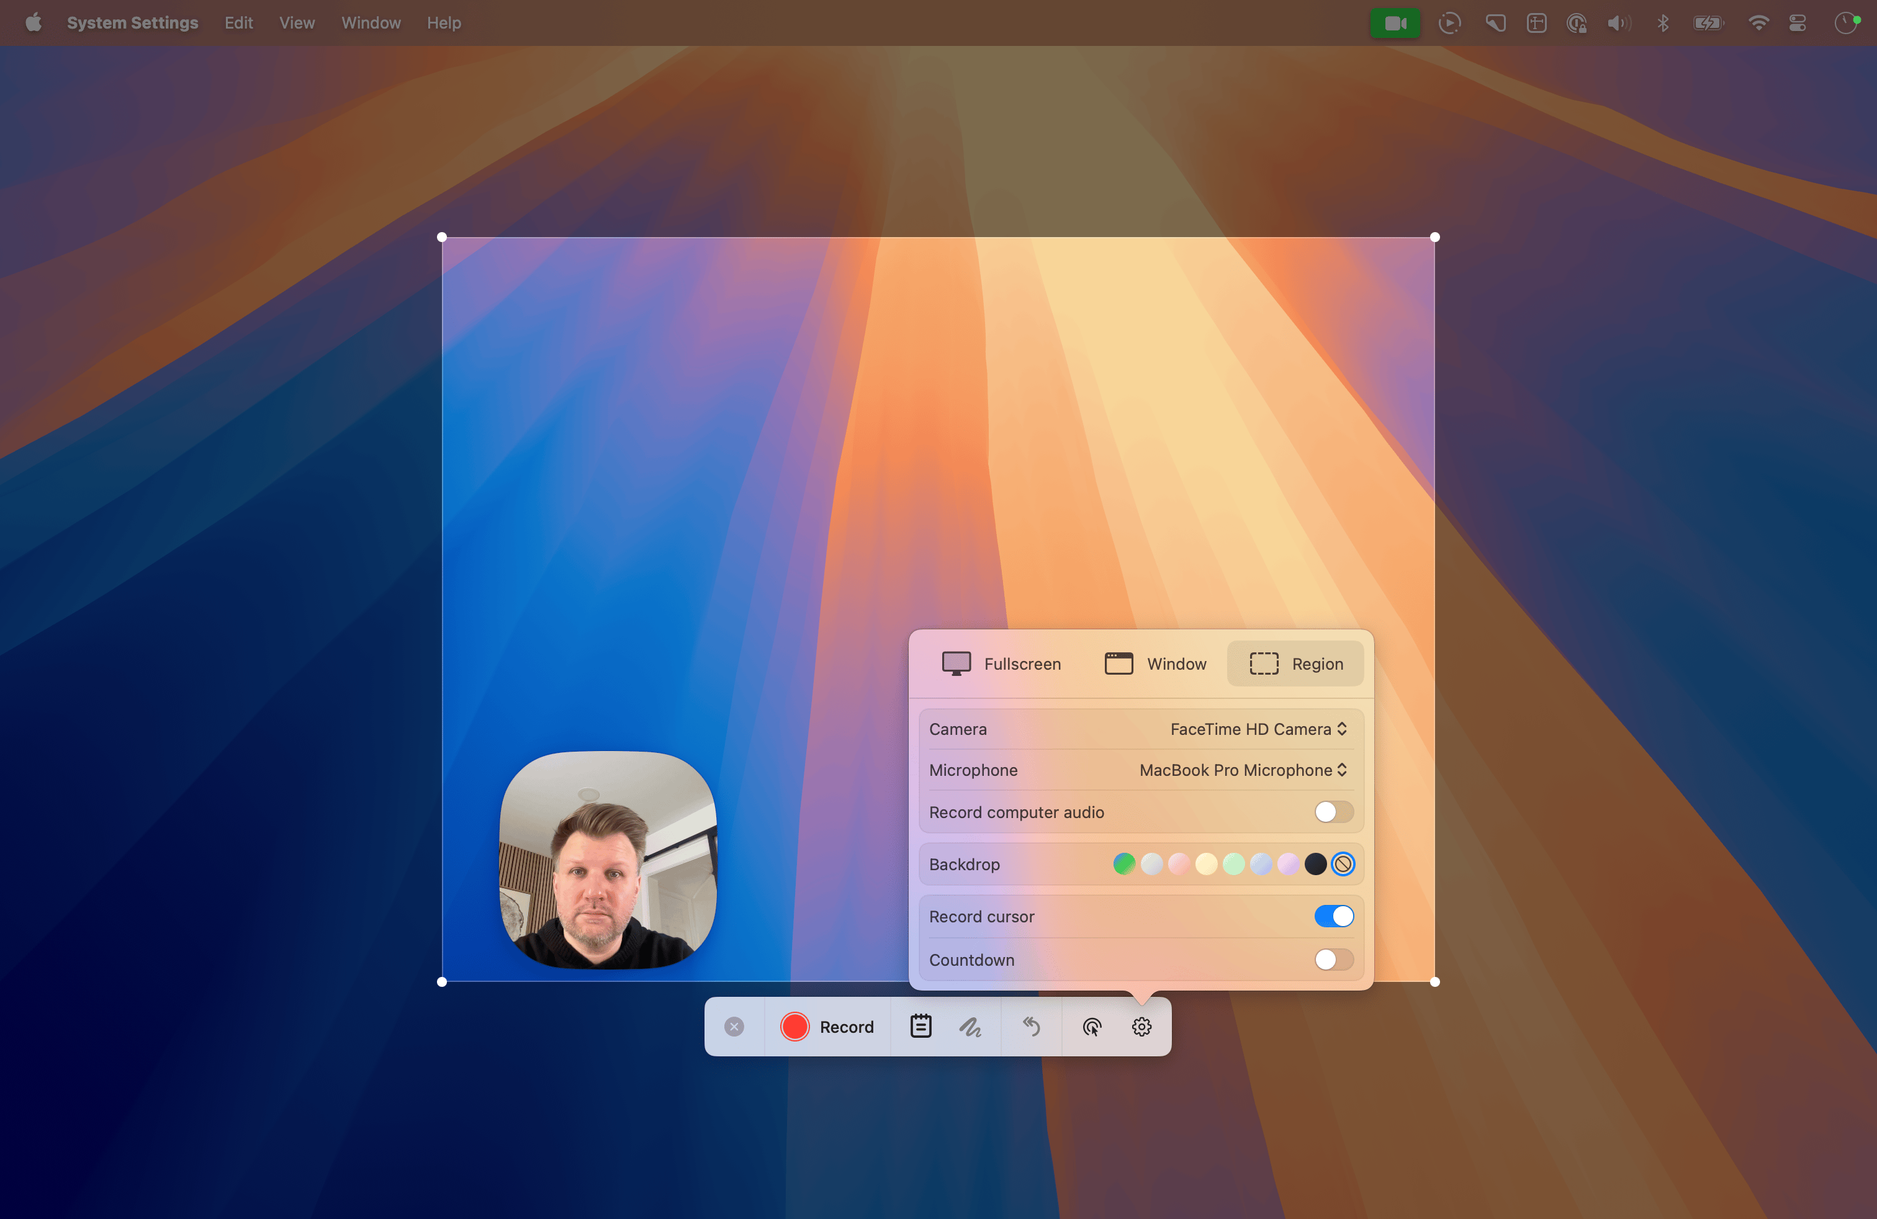Open the Camera dropdown showing FaceTime HD Camera

click(1257, 729)
